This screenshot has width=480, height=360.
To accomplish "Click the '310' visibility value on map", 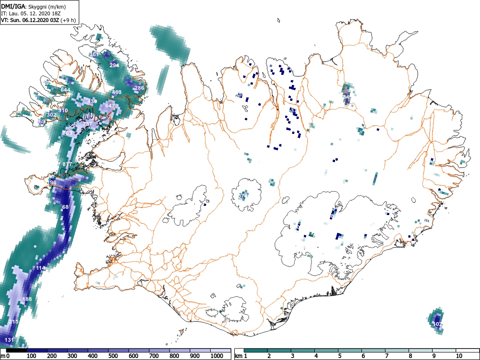I will [63, 110].
